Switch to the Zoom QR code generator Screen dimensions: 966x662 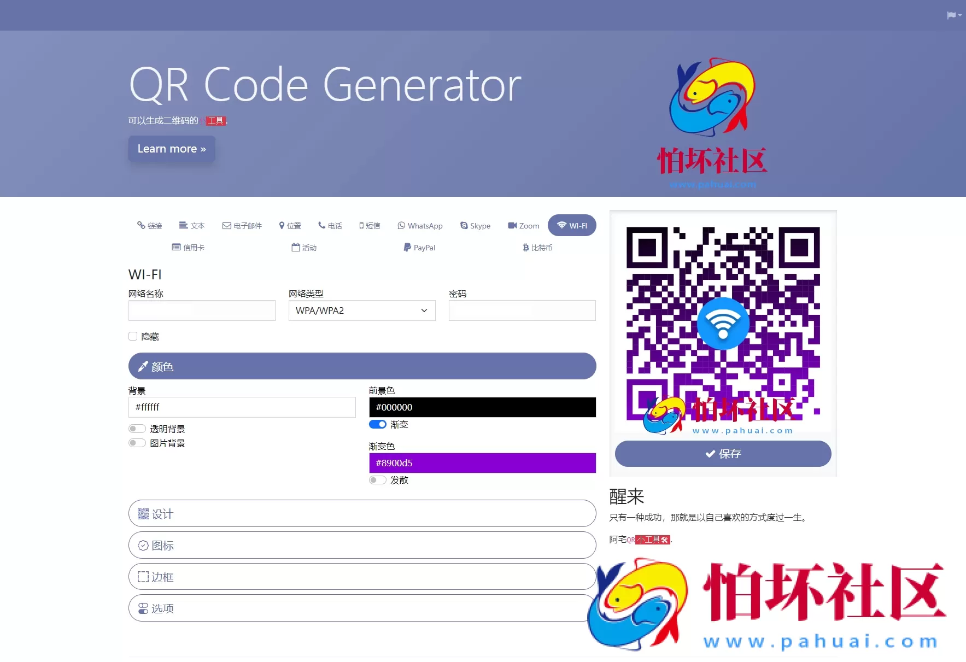pos(523,225)
